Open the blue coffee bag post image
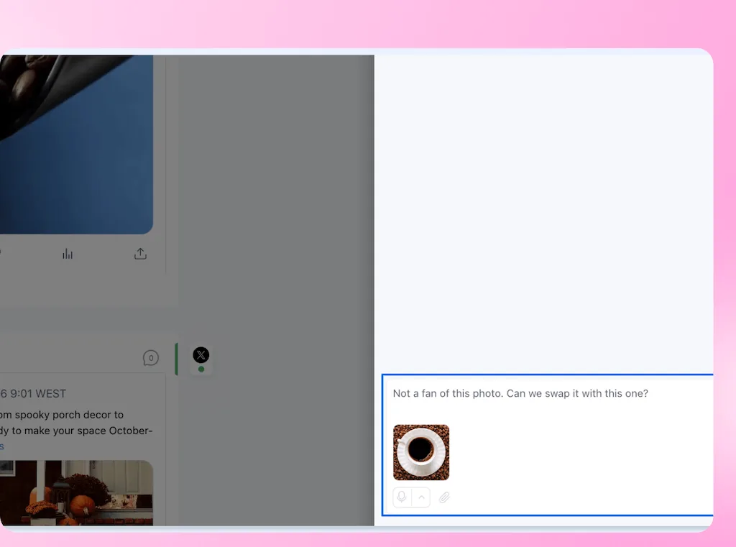The height and width of the screenshot is (547, 736). click(x=76, y=144)
